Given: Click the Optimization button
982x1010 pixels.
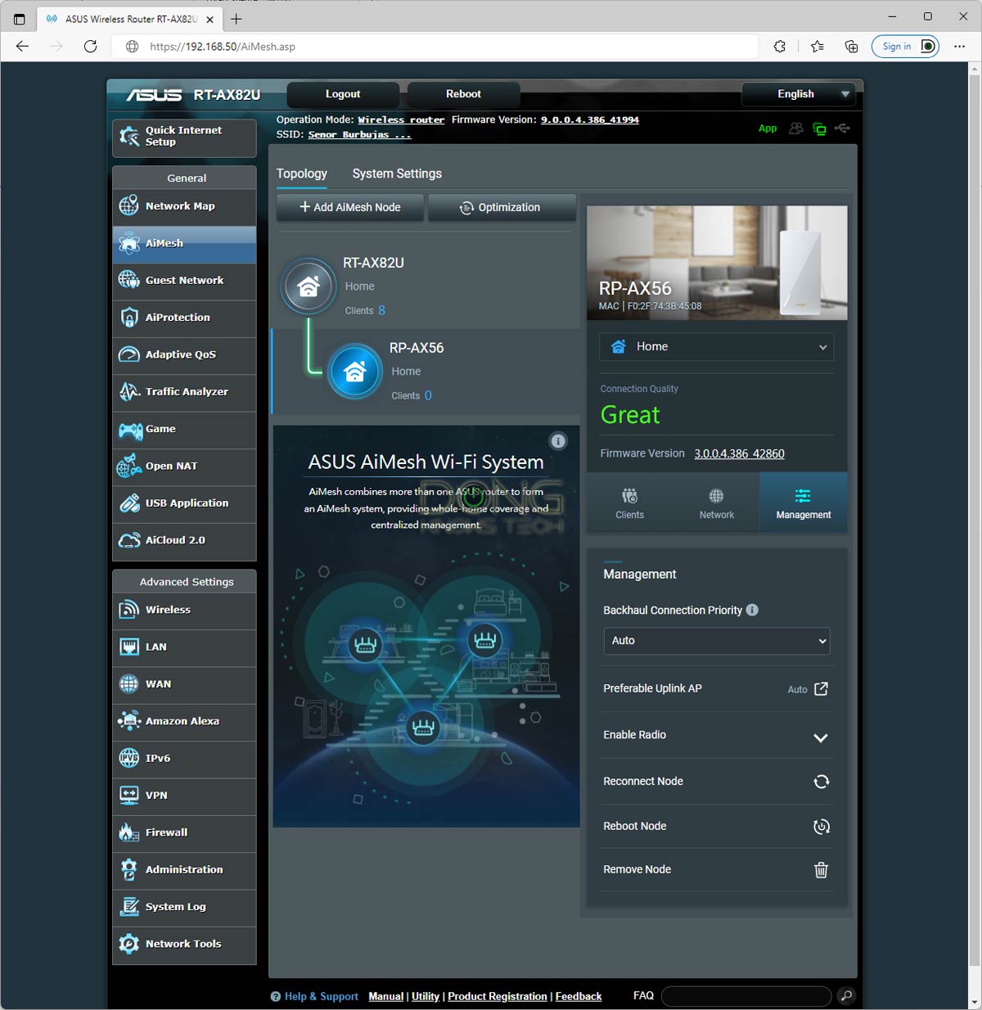Looking at the screenshot, I should [502, 208].
